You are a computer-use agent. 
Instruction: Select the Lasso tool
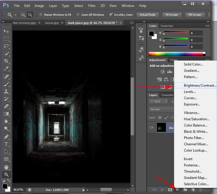coord(6,46)
